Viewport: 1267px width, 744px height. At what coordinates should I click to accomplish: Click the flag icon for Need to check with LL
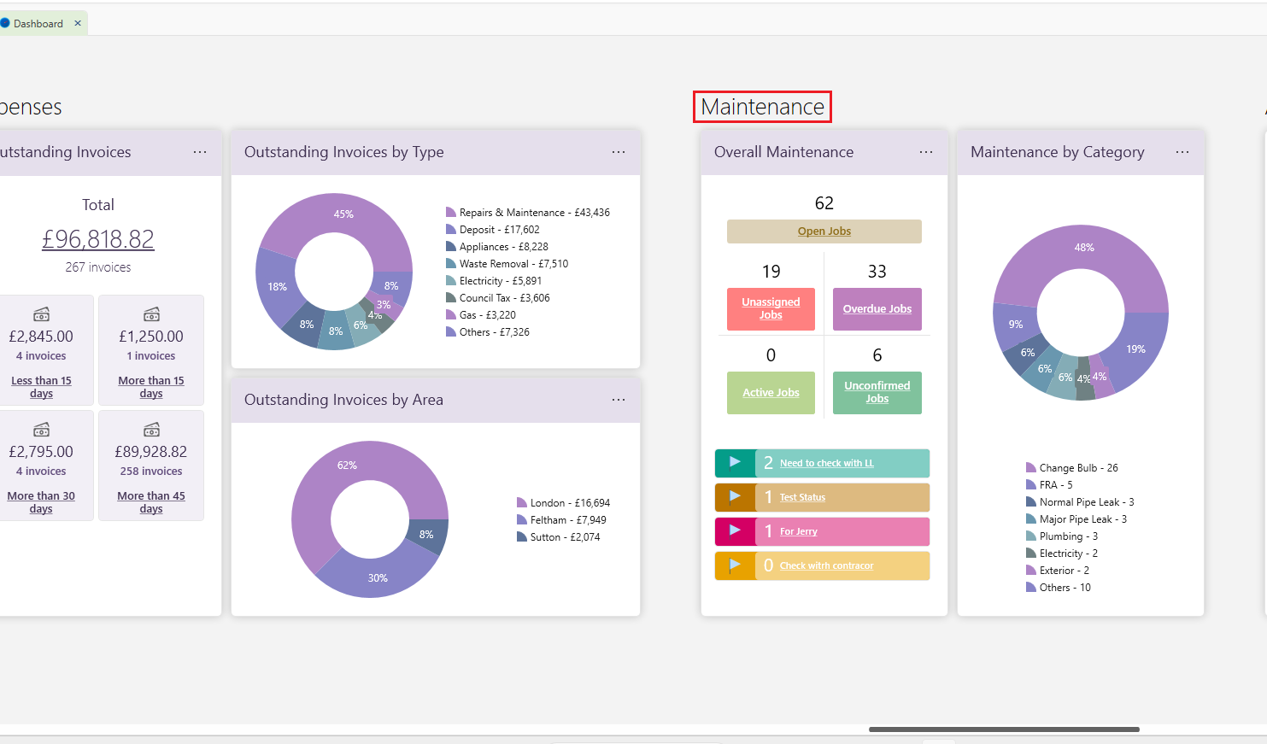pos(735,462)
